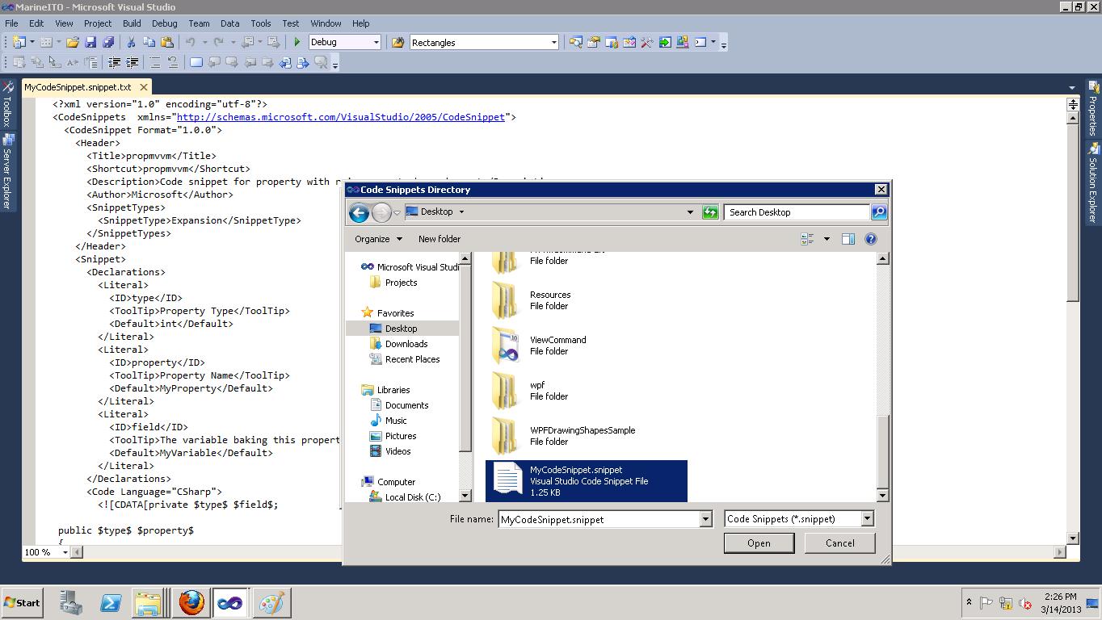Open Windows PowerShell from the taskbar

(x=111, y=602)
